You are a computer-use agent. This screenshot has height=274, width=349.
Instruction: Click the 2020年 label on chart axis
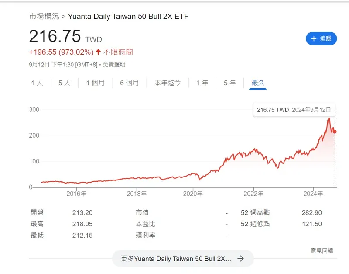[193, 194]
